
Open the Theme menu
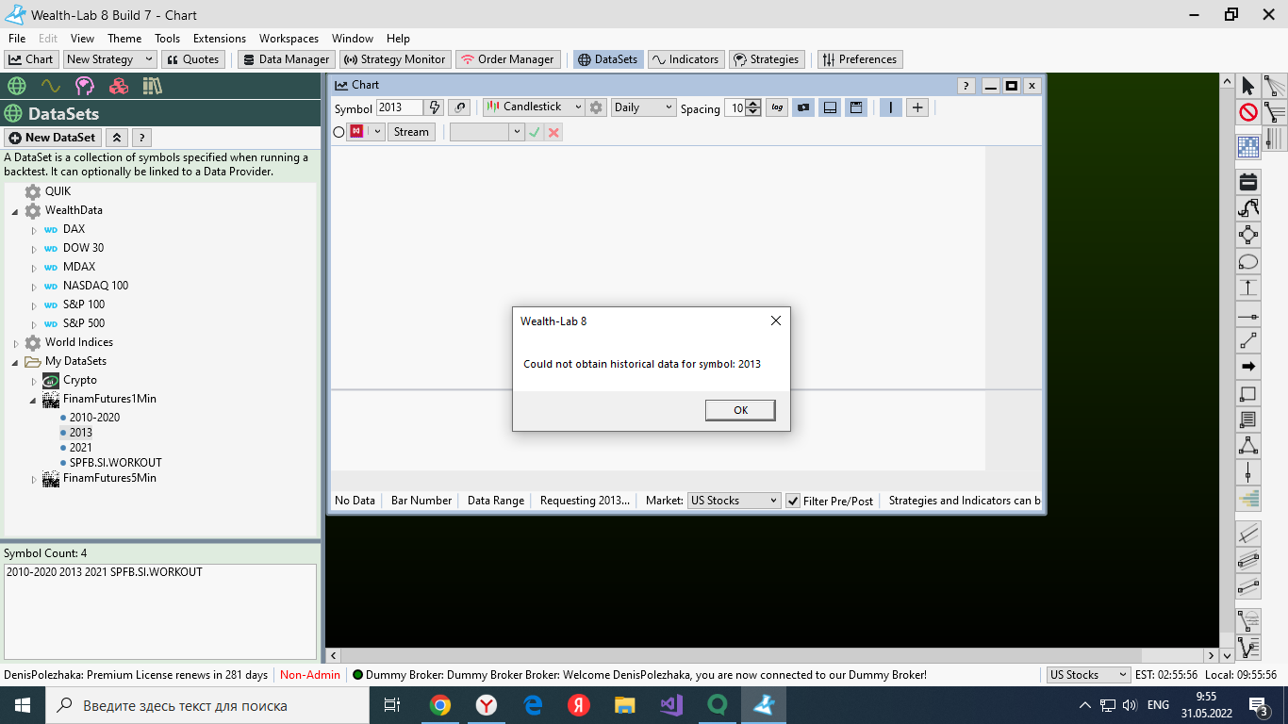click(x=124, y=39)
